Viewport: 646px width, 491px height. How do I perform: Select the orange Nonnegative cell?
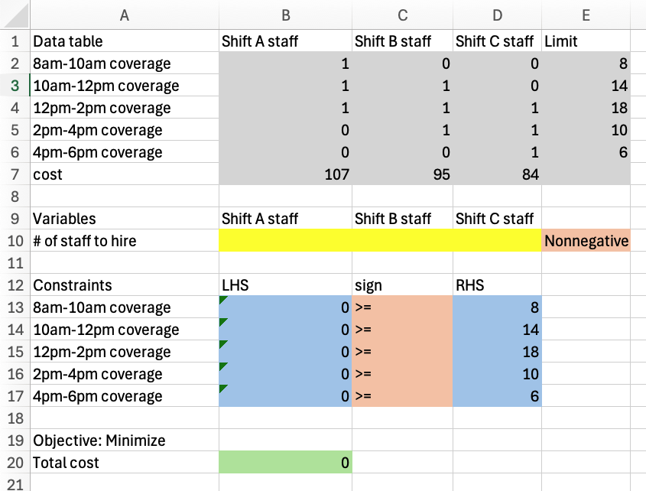coord(586,240)
